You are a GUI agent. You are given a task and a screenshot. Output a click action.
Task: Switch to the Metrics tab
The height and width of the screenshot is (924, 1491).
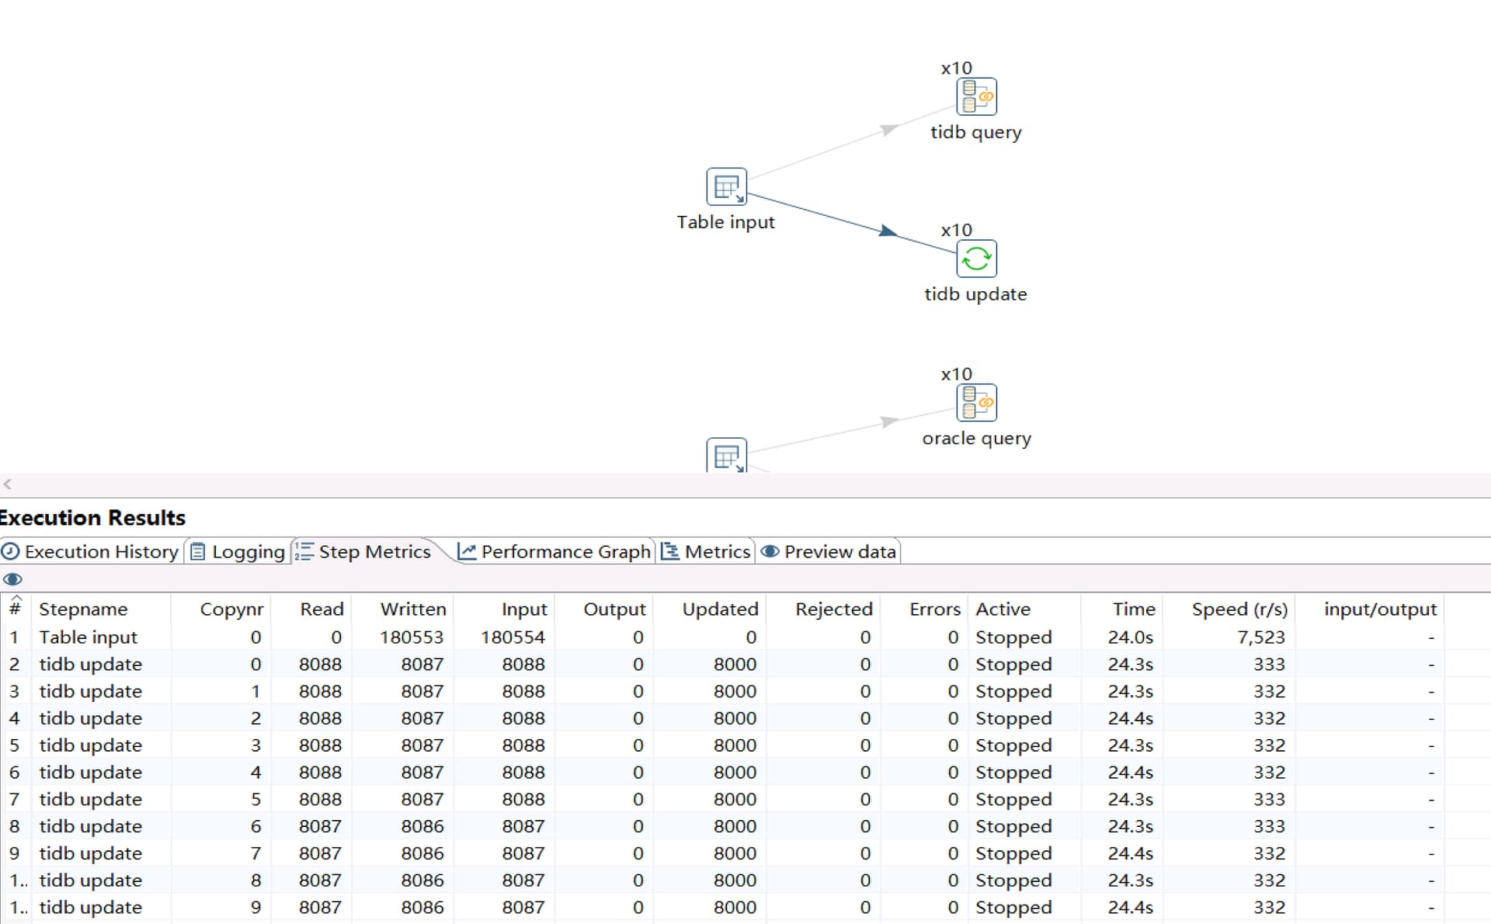[x=706, y=551]
